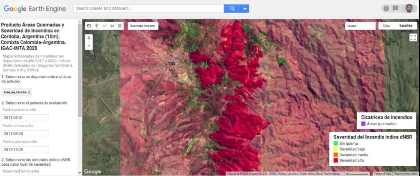Select the add marker tool
The width and height of the screenshot is (420, 176).
[x=96, y=26]
